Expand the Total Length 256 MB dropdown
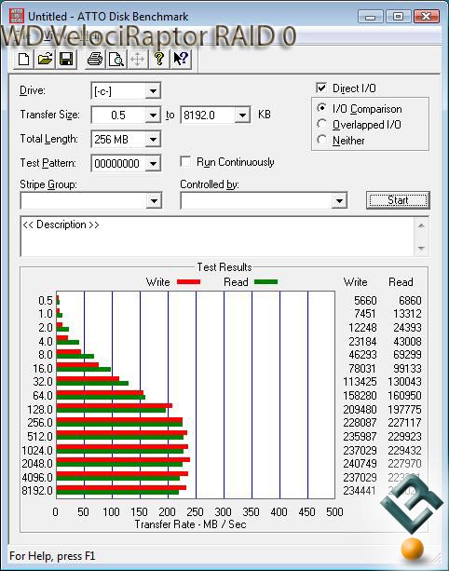Screen dimensions: 449x571 point(153,139)
